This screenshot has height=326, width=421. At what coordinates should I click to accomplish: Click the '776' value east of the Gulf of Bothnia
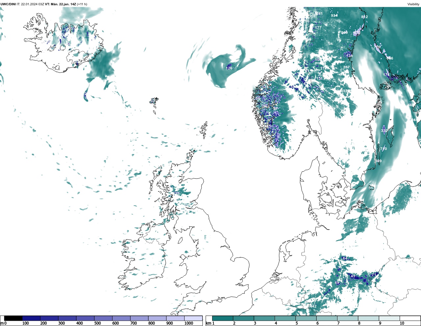click(377, 47)
